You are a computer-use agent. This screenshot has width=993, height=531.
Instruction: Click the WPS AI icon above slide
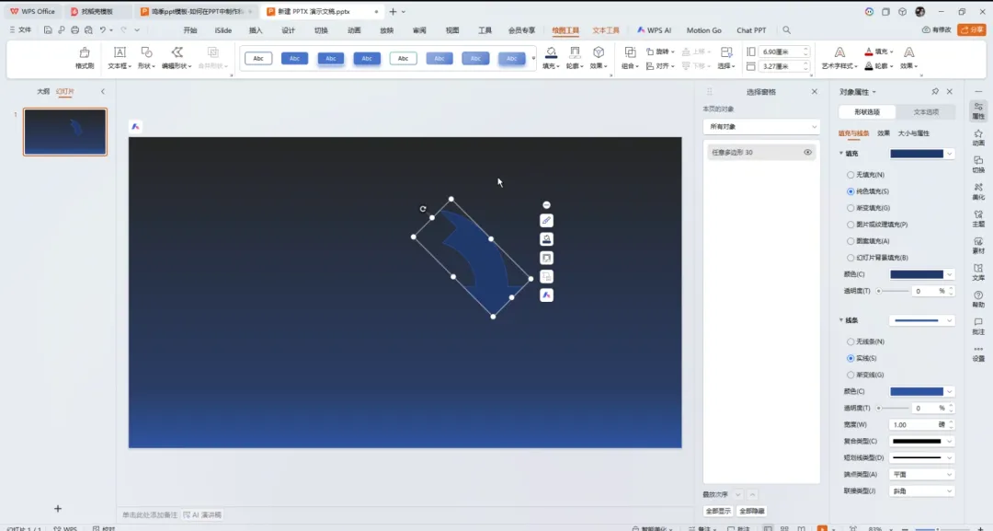[x=135, y=126]
